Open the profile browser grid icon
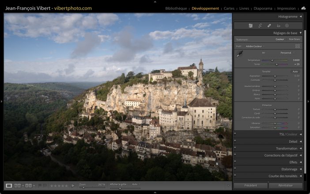The height and width of the screenshot is (194, 310). click(297, 46)
